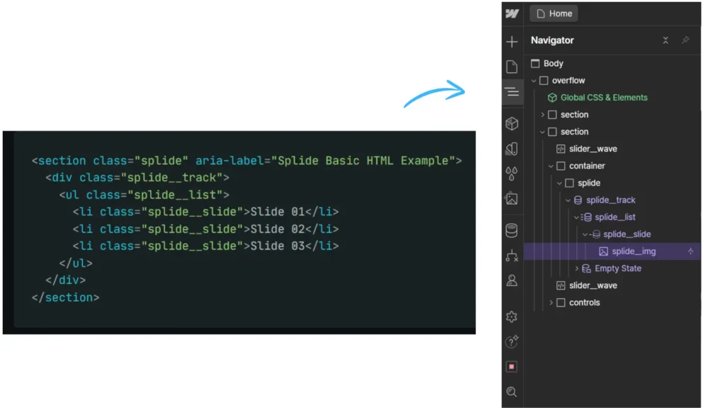Open the Pages panel in the sidebar
This screenshot has height=408, width=725.
[512, 67]
